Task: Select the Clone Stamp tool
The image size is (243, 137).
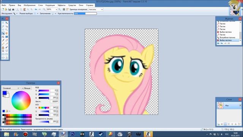Action: click(3, 47)
